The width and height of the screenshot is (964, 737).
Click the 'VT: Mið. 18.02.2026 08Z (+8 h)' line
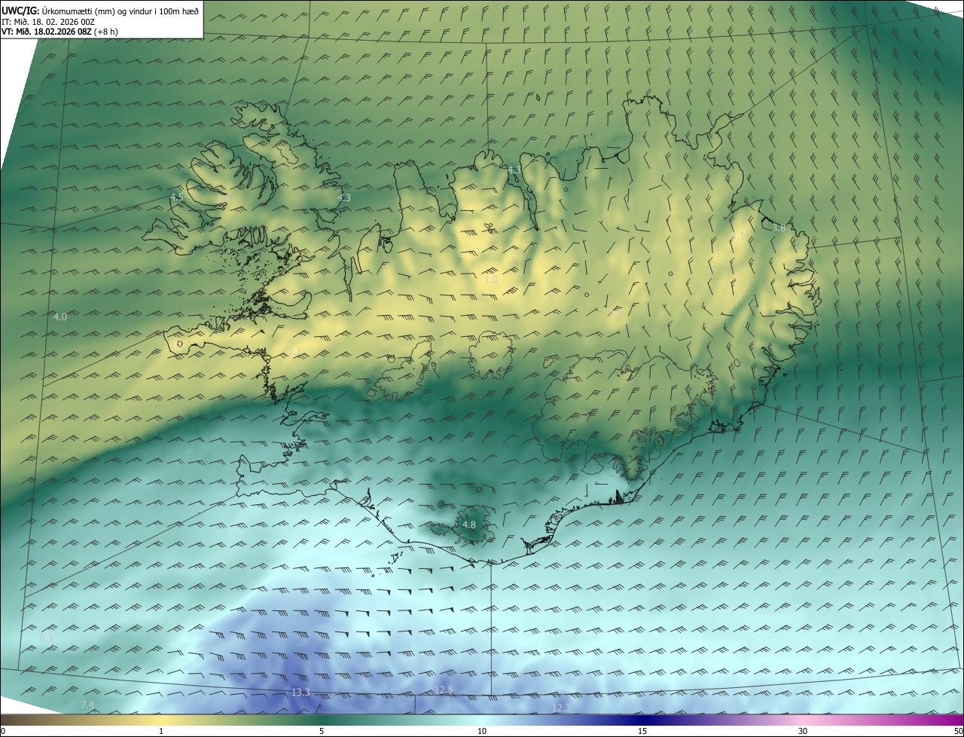click(60, 32)
